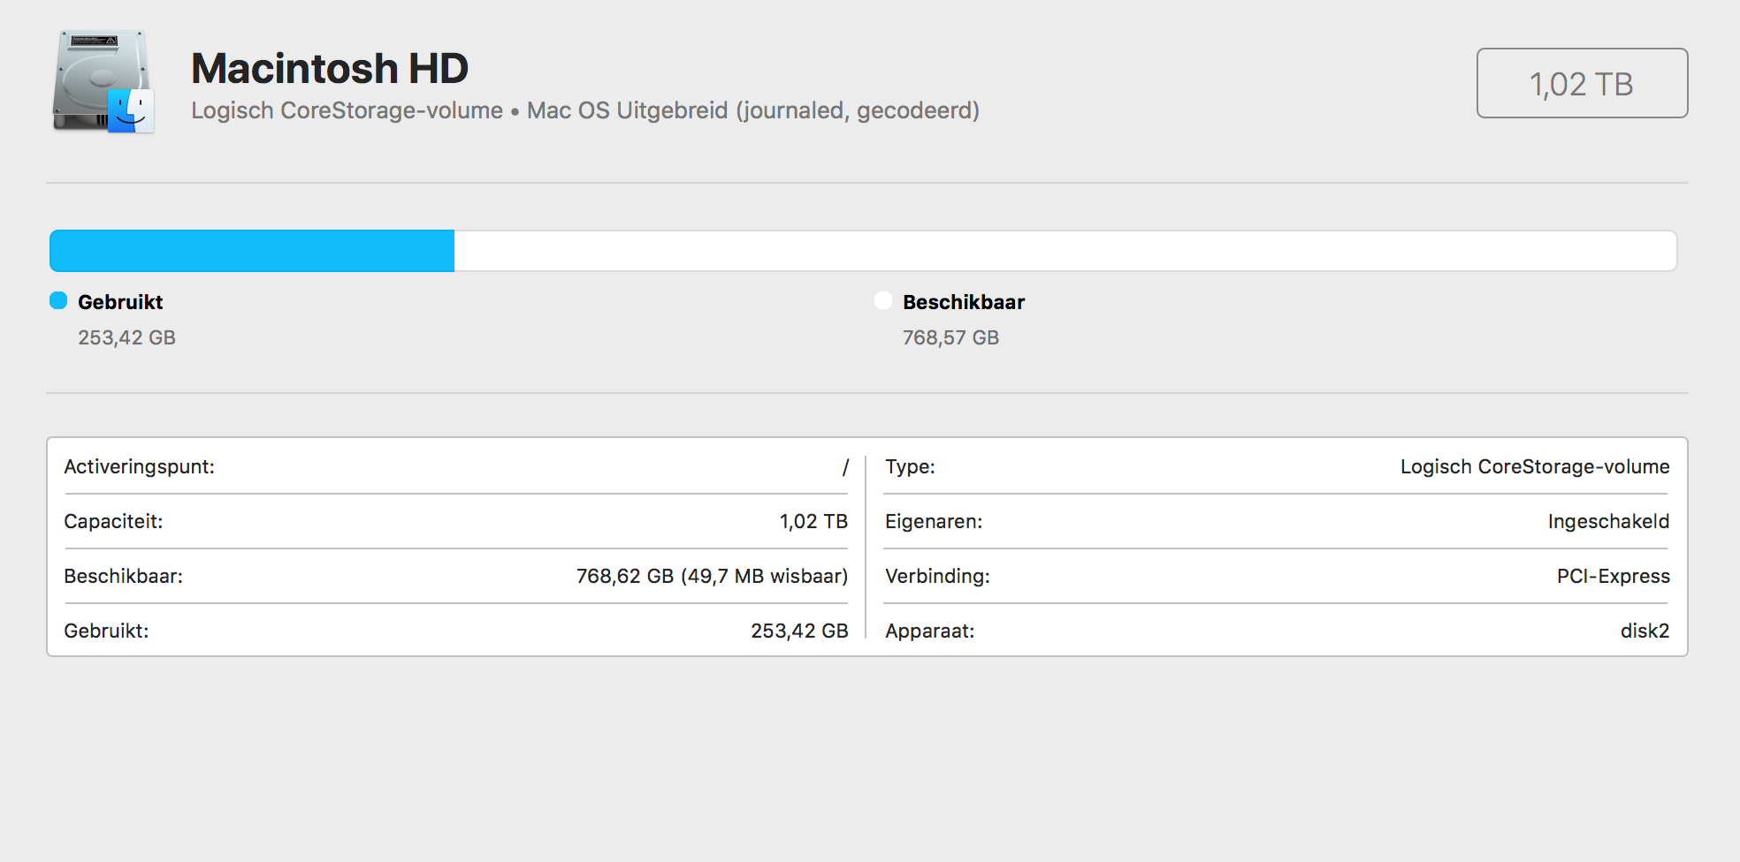Click the 1,02 TB capacity box
Image resolution: width=1740 pixels, height=862 pixels.
click(1582, 83)
